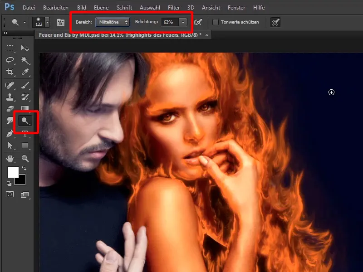Swap foreground and background colors
363x272 pixels.
pos(24,168)
